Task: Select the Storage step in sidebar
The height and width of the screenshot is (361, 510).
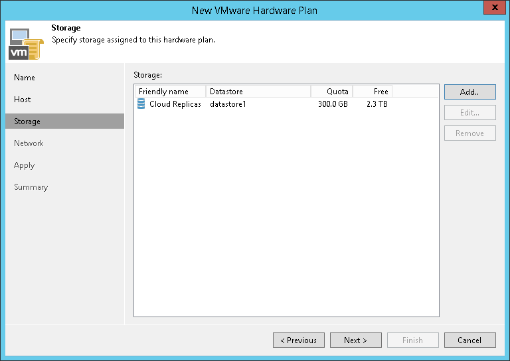Action: click(27, 121)
